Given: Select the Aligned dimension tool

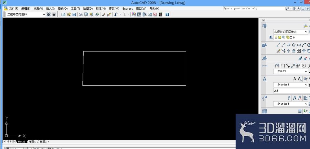Looking at the screenshot, I should (288, 66).
